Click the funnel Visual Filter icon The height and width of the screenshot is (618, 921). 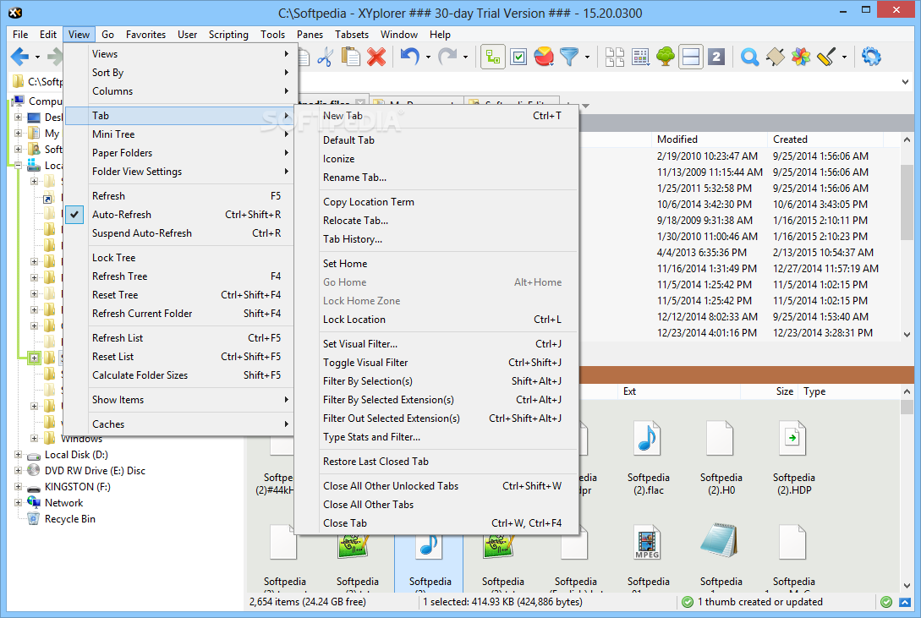[x=569, y=57]
